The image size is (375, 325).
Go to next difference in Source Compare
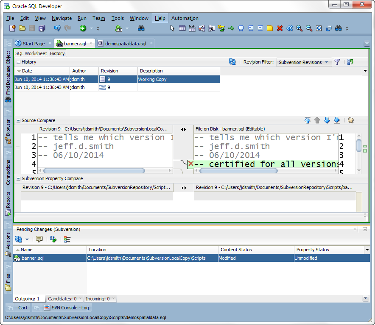point(327,120)
